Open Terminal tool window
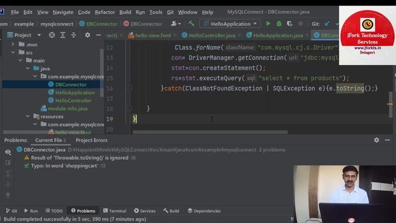The width and height of the screenshot is (396, 223). coord(114,211)
